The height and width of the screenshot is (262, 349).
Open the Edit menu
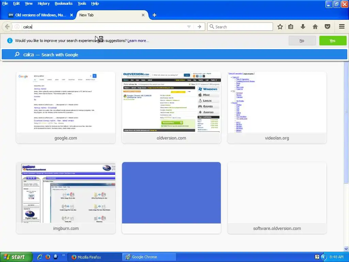coord(16,3)
